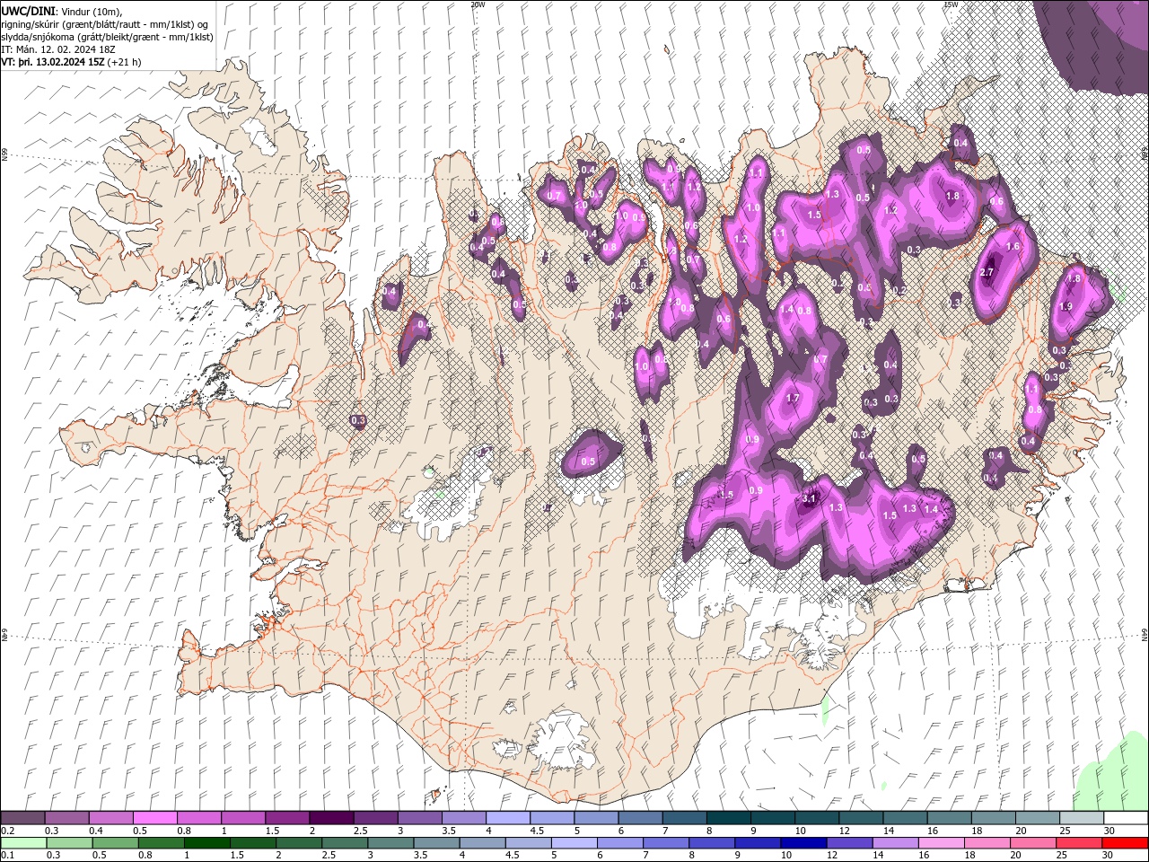Pick the violet 12 rain legend swatch
The width and height of the screenshot is (1149, 862).
pos(849,843)
